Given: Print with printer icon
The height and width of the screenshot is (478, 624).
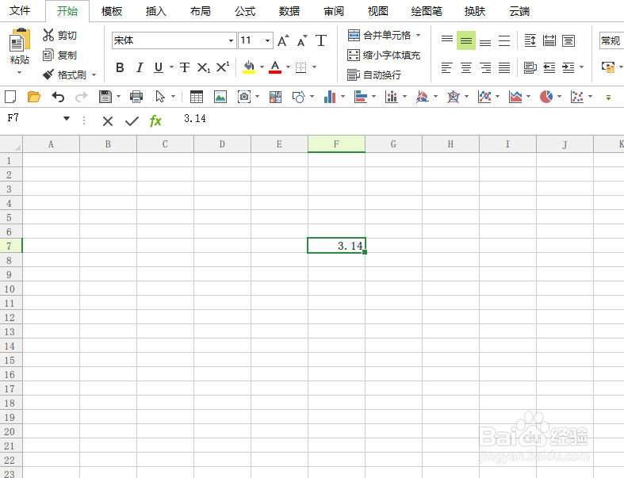Looking at the screenshot, I should click(136, 97).
